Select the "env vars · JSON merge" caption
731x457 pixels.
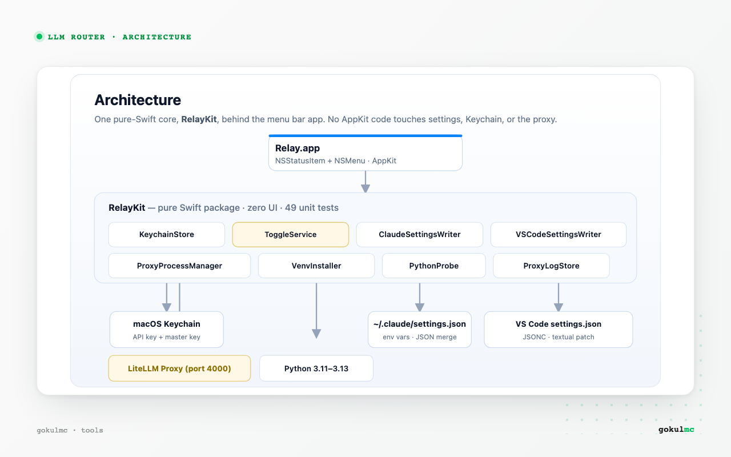(x=420, y=337)
